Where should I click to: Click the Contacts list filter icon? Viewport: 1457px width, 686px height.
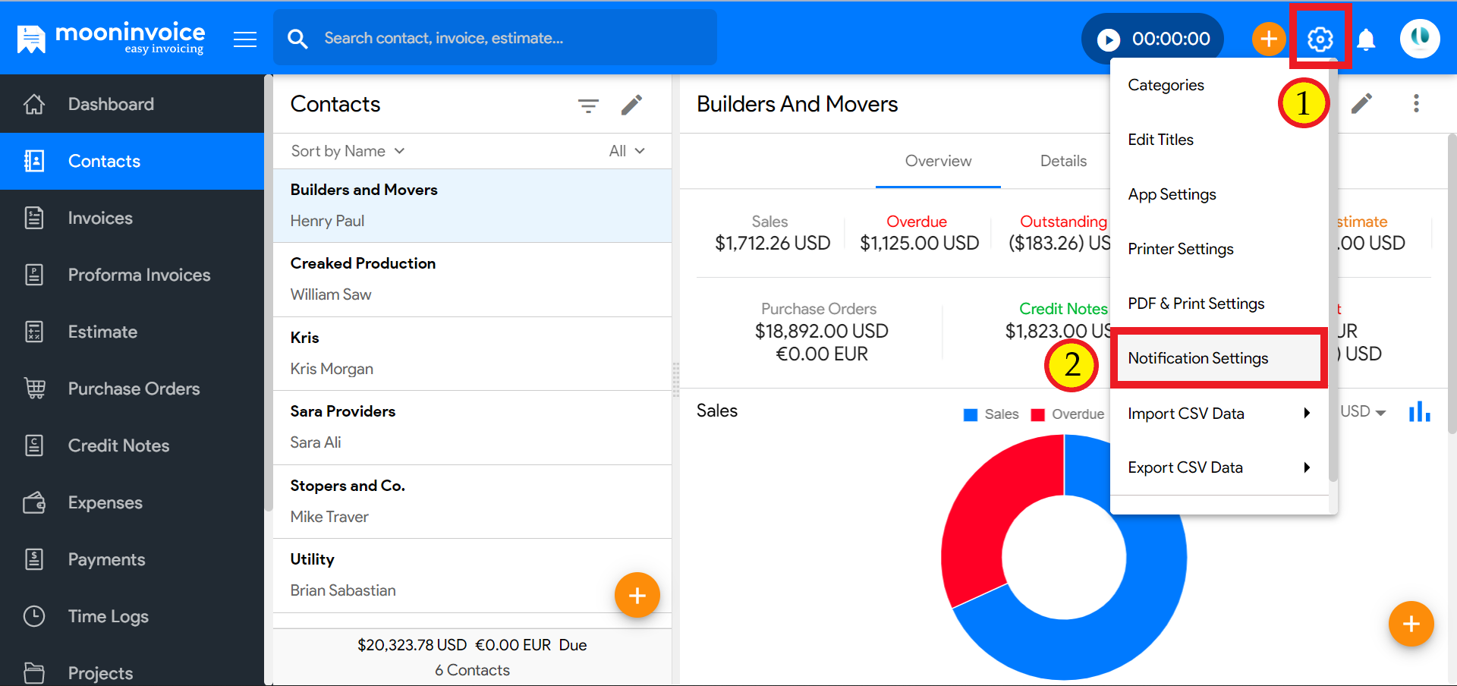coord(588,105)
